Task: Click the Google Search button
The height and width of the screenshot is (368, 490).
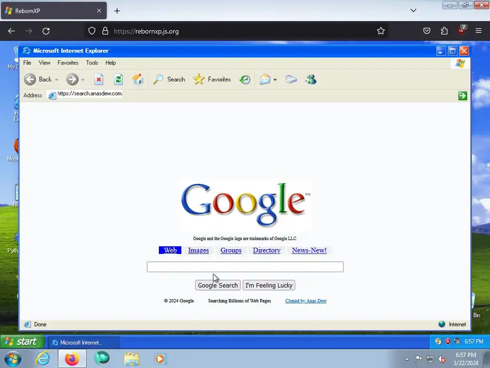Action: [x=218, y=285]
